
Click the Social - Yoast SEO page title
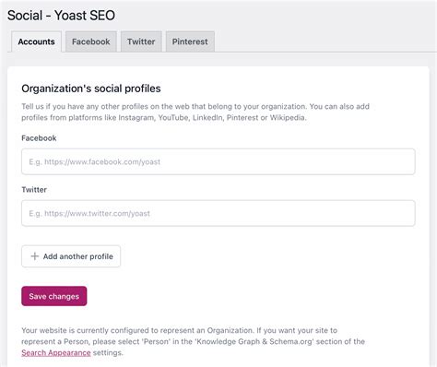[x=61, y=16]
